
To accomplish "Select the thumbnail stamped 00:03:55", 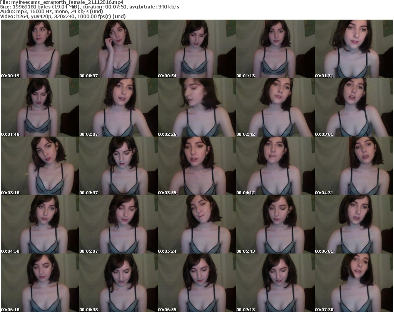I will point(197,166).
